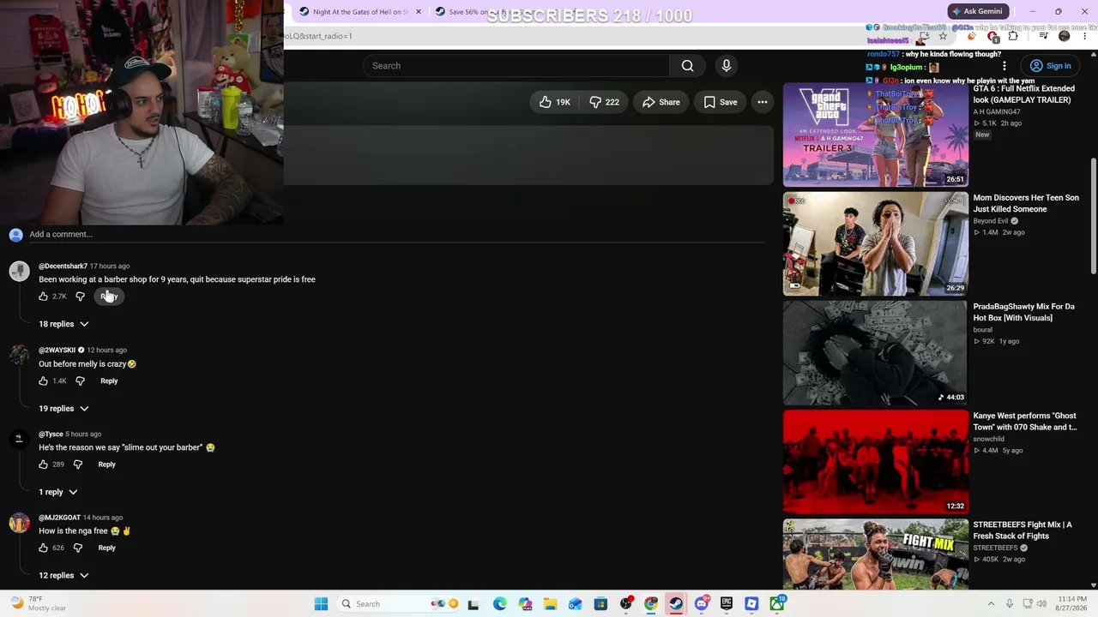Open Kanye West Ghost Town video thumbnail
Image resolution: width=1098 pixels, height=617 pixels.
tap(875, 461)
